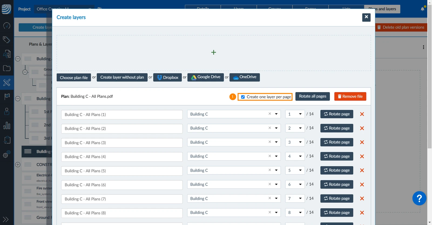432x225 pixels.
Task: Click the green plus in the upload area
Action: (214, 52)
